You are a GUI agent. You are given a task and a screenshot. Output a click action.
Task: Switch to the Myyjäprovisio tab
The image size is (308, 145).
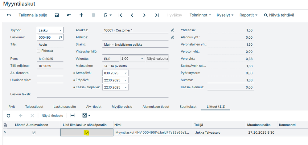click(x=122, y=107)
